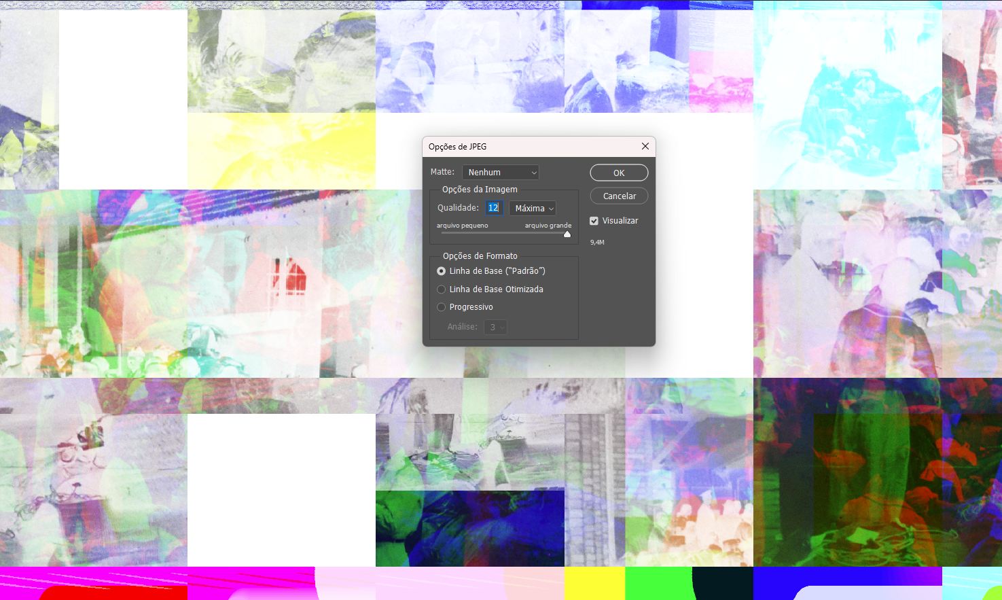Image resolution: width=1002 pixels, height=600 pixels.
Task: Select Linha de Base ("Padrão") radio option
Action: pyautogui.click(x=442, y=271)
